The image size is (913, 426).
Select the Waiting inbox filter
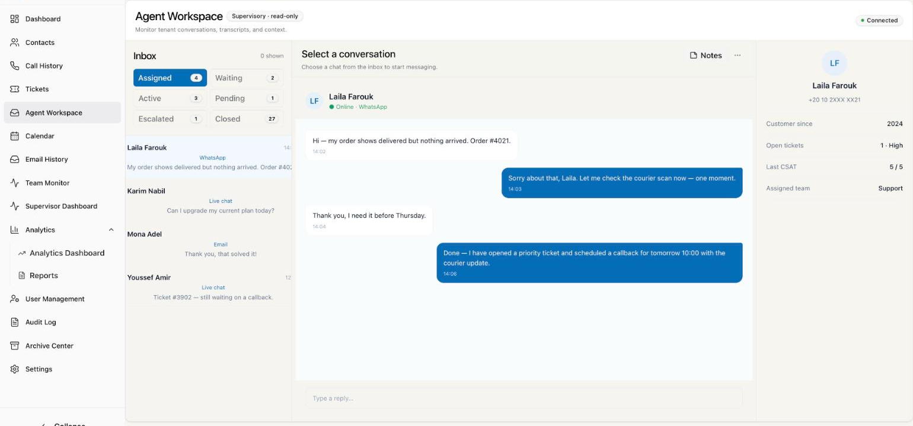click(x=247, y=78)
